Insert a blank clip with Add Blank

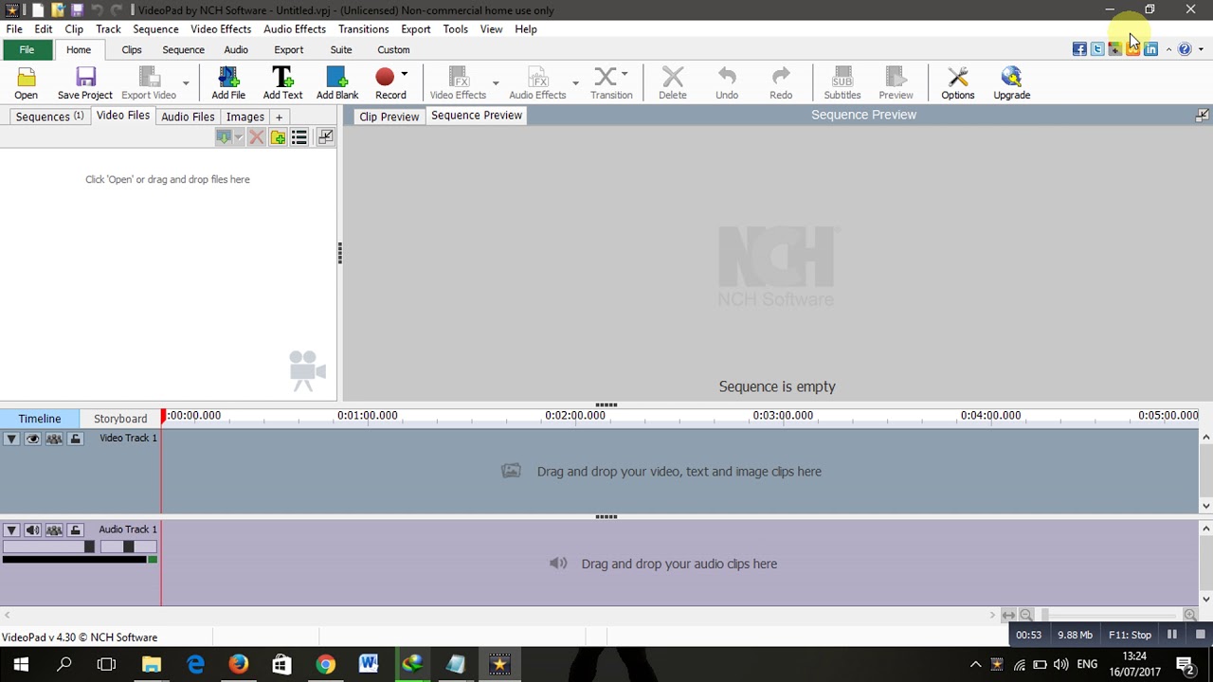point(337,82)
